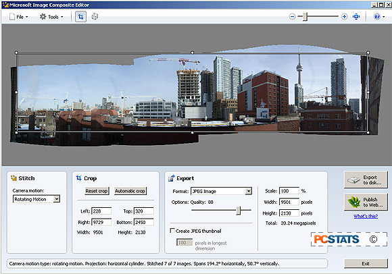Click the crop 'Width: 9501' text
This screenshot has width=392, height=274.
coord(90,232)
